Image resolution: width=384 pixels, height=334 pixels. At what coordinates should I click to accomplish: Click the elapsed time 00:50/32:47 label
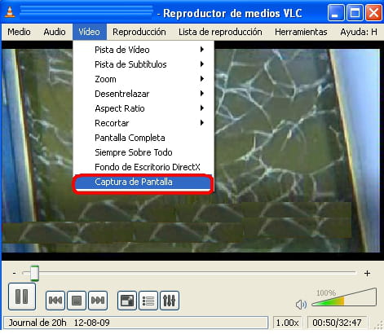(x=337, y=323)
